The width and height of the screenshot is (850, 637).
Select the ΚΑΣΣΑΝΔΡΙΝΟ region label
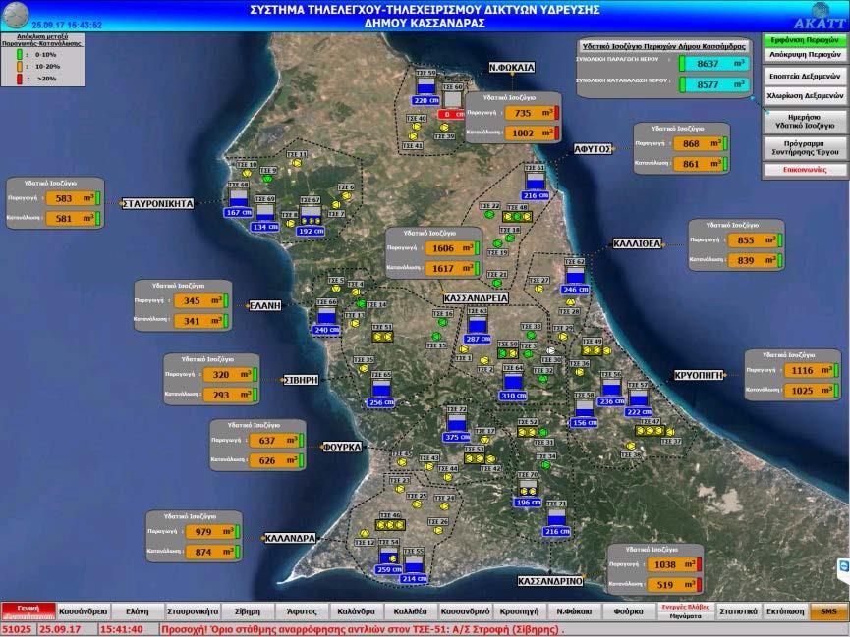(550, 581)
